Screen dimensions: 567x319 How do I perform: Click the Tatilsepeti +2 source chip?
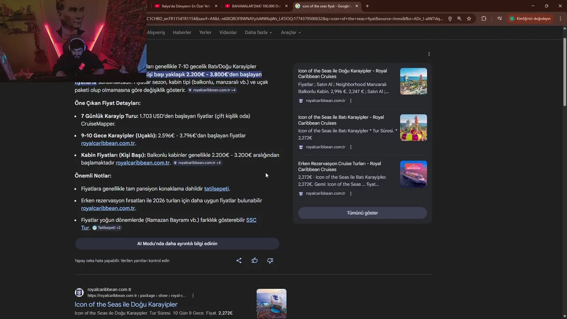click(107, 228)
